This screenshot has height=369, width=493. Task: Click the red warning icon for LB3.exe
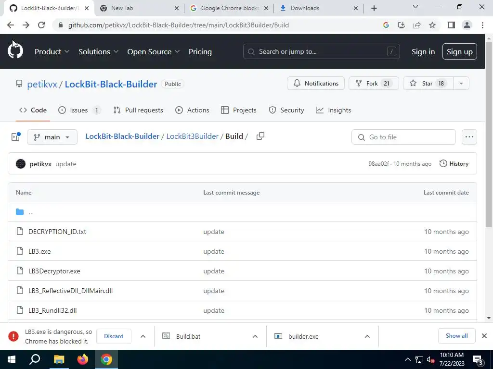click(x=13, y=336)
